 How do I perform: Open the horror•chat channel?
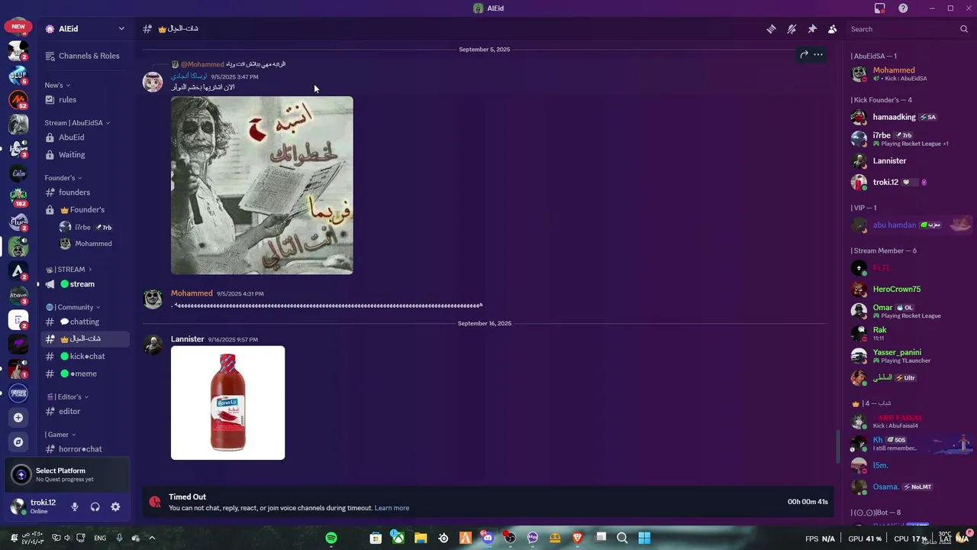(85, 449)
